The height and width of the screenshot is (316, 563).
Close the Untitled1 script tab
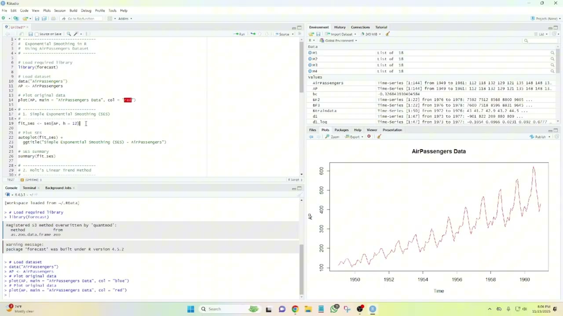tap(28, 27)
